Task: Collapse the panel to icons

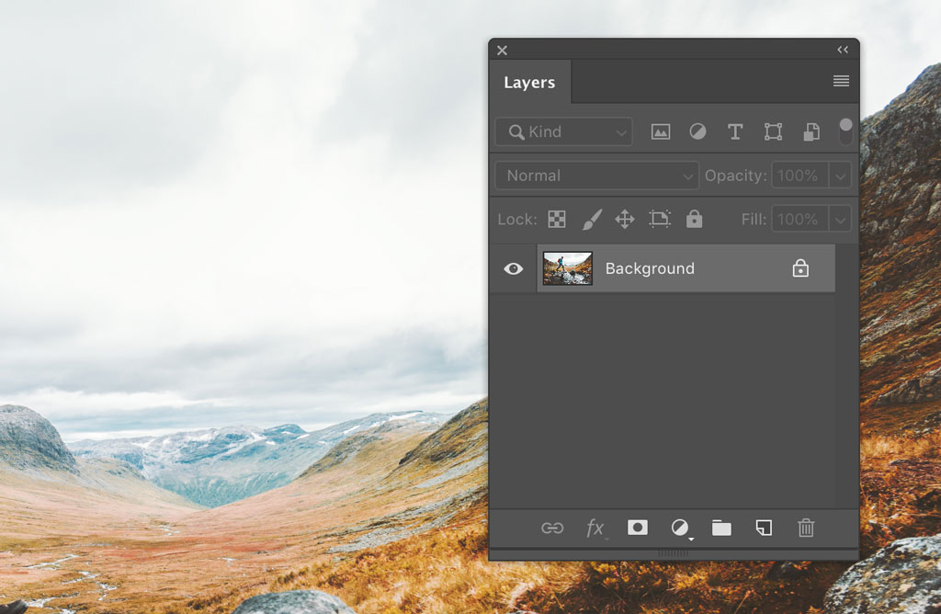Action: [843, 50]
